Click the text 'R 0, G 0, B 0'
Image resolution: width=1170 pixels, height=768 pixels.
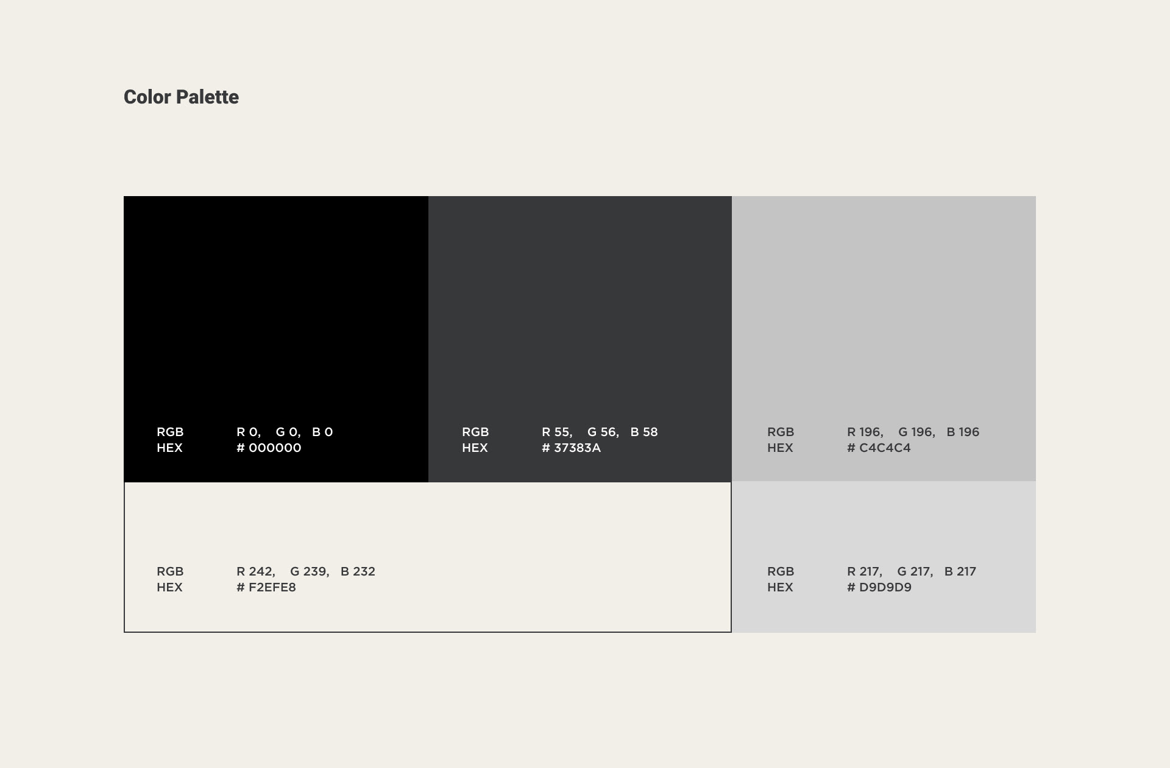285,432
